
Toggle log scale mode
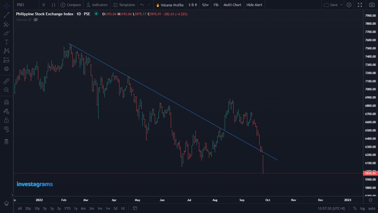362,208
